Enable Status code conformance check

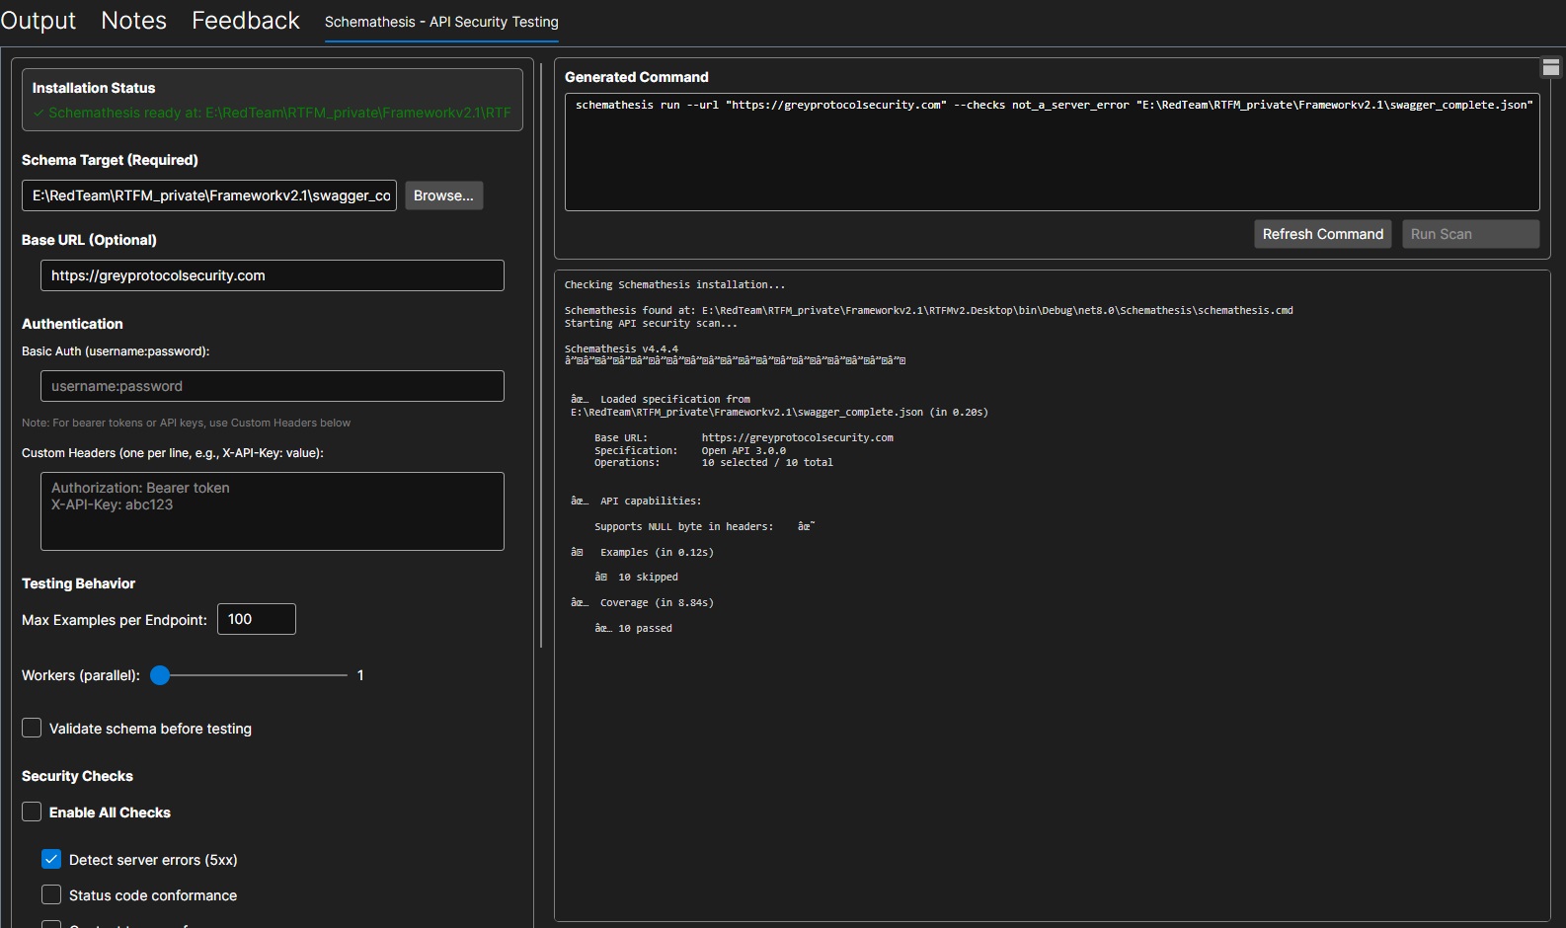[51, 894]
